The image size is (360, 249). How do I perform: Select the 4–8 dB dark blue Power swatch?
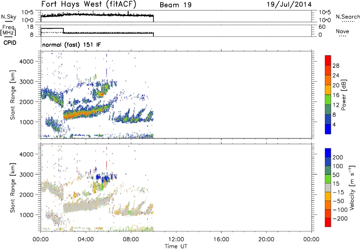328,119
